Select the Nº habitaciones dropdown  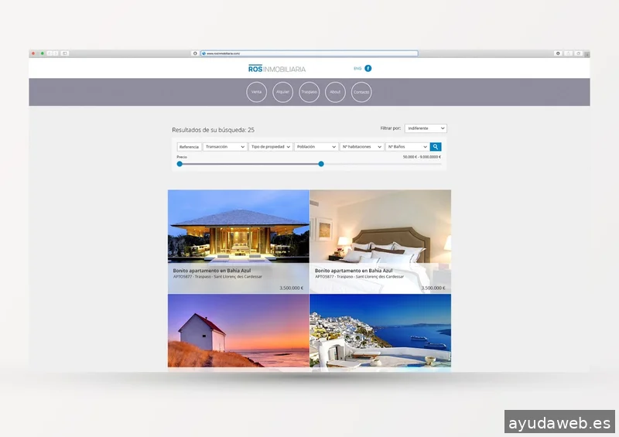(x=362, y=146)
